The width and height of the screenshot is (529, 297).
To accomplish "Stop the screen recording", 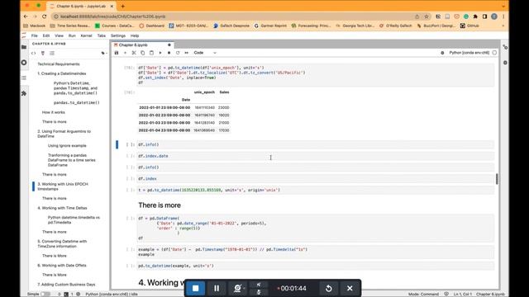I will coord(196,288).
